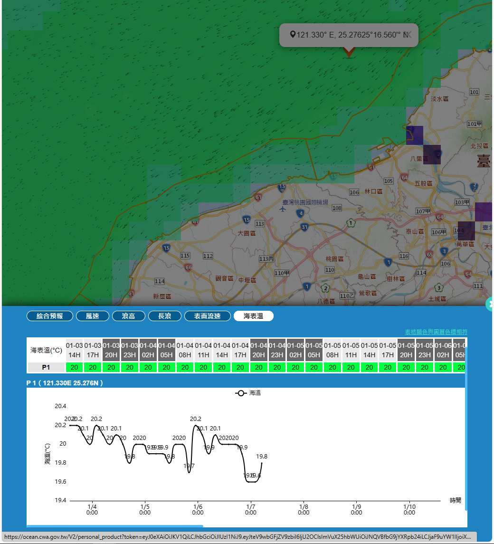The image size is (494, 544).
Task: Select the active 海表溫 tab
Action: [253, 316]
